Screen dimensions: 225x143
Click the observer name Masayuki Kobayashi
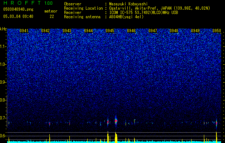(128, 4)
